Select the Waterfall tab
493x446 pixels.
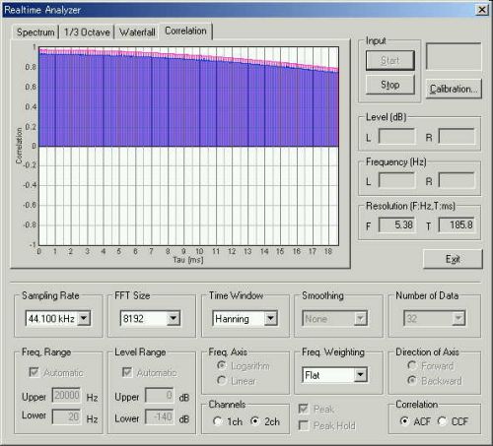click(137, 32)
